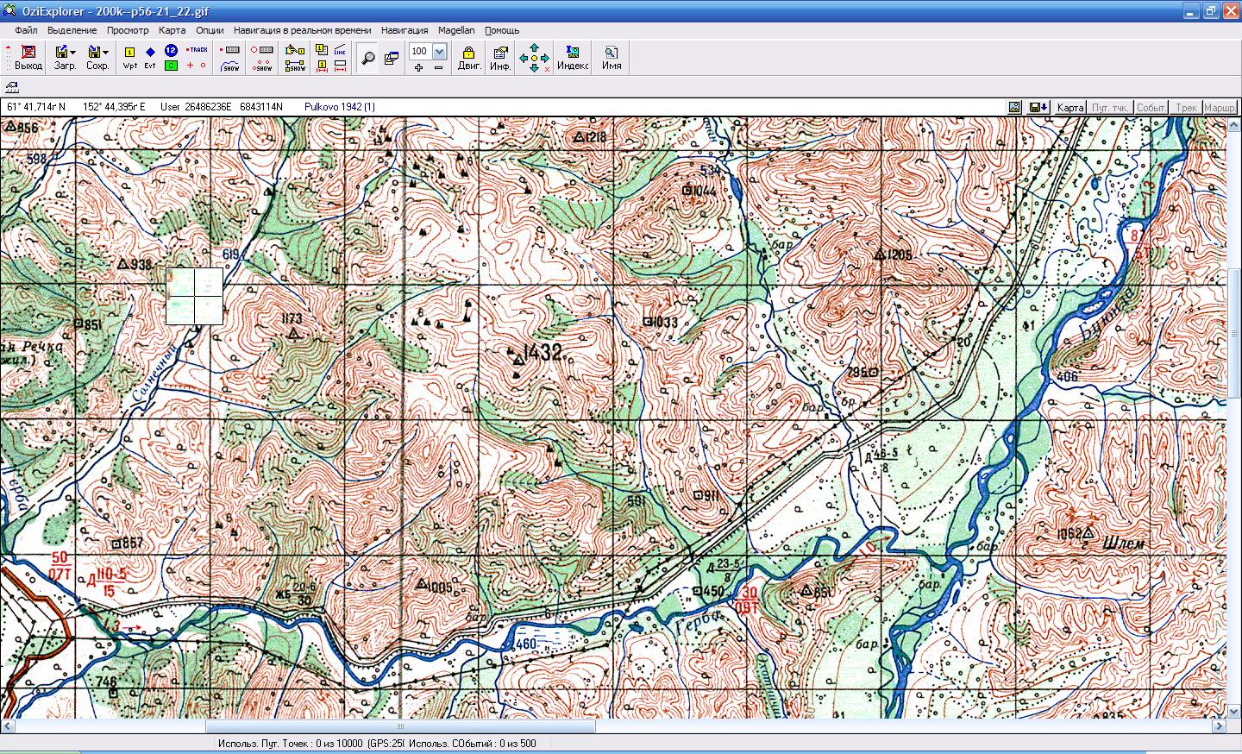Open the Файл menu
This screenshot has height=754, width=1242.
(26, 30)
